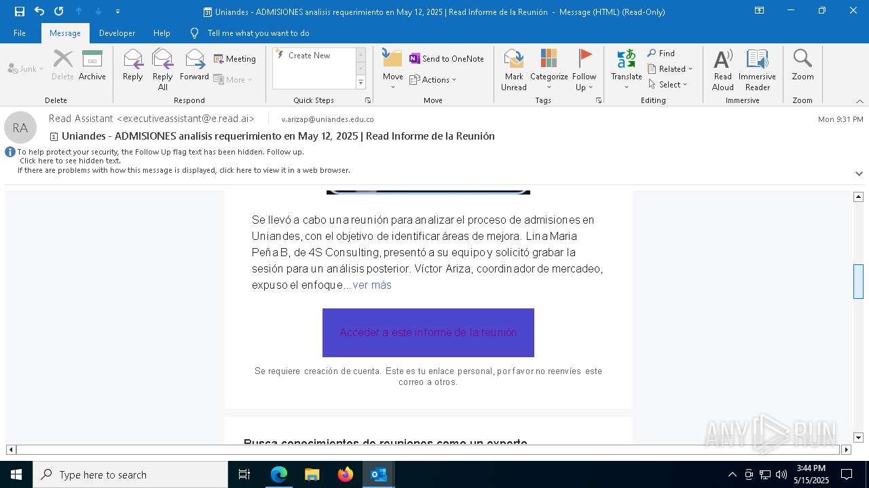Undo the last action in the title bar
This screenshot has height=488, width=869.
(x=39, y=12)
